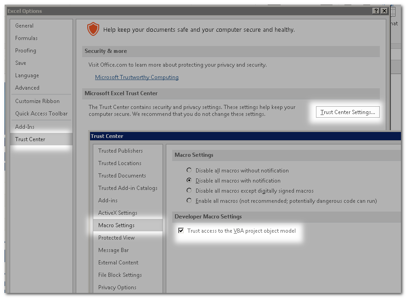Click the help question mark button

click(x=376, y=11)
